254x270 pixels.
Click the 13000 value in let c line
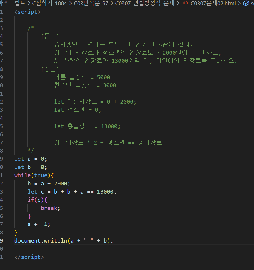pos(105,192)
